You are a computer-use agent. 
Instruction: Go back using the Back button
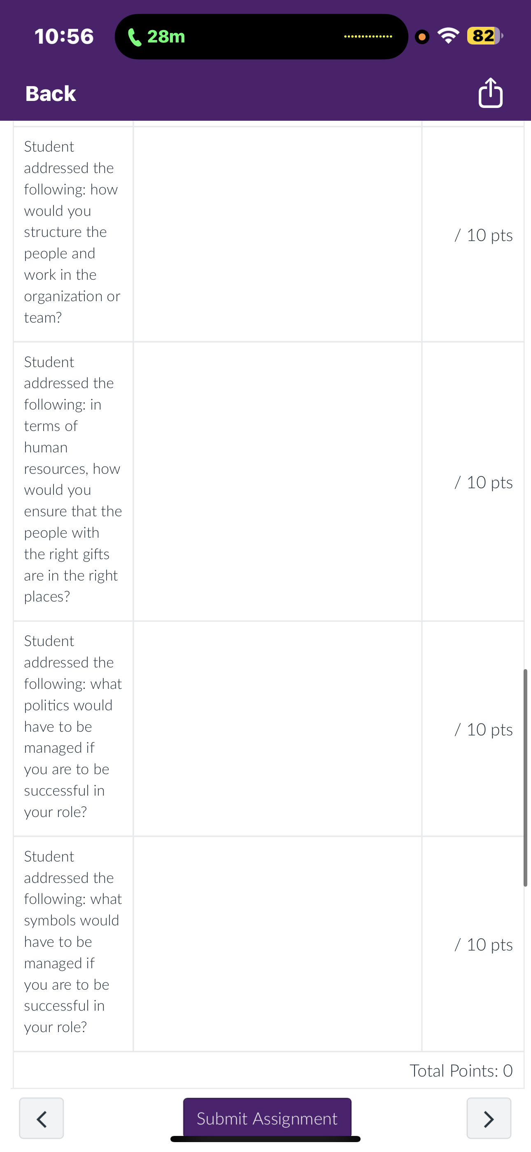(x=51, y=94)
